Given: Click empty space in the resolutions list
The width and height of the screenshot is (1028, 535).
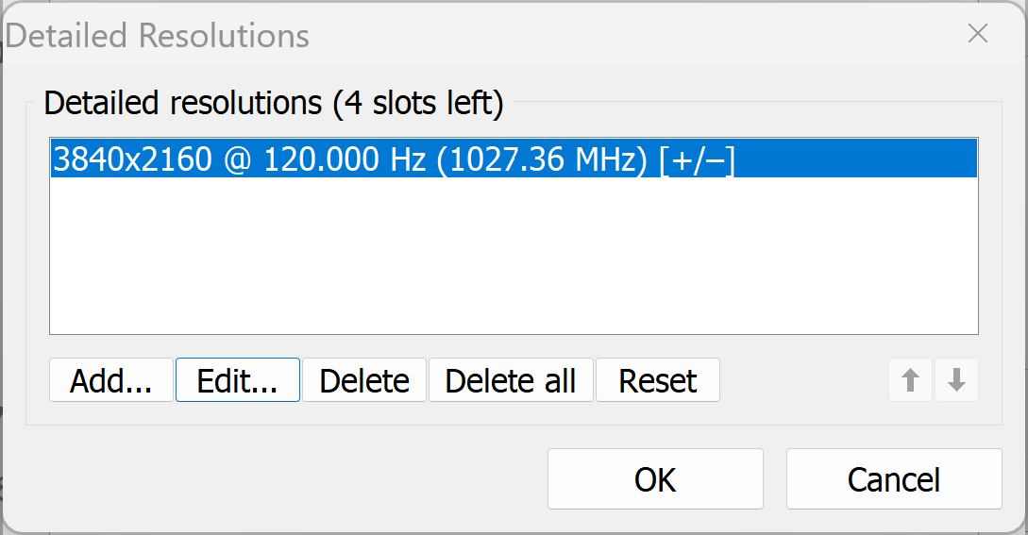Looking at the screenshot, I should point(514,256).
